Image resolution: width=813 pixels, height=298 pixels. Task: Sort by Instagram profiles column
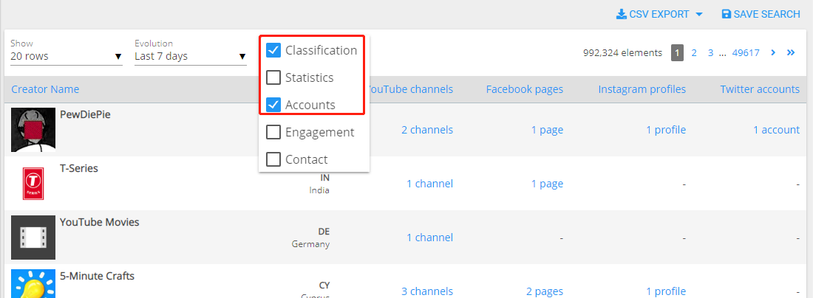coord(642,89)
